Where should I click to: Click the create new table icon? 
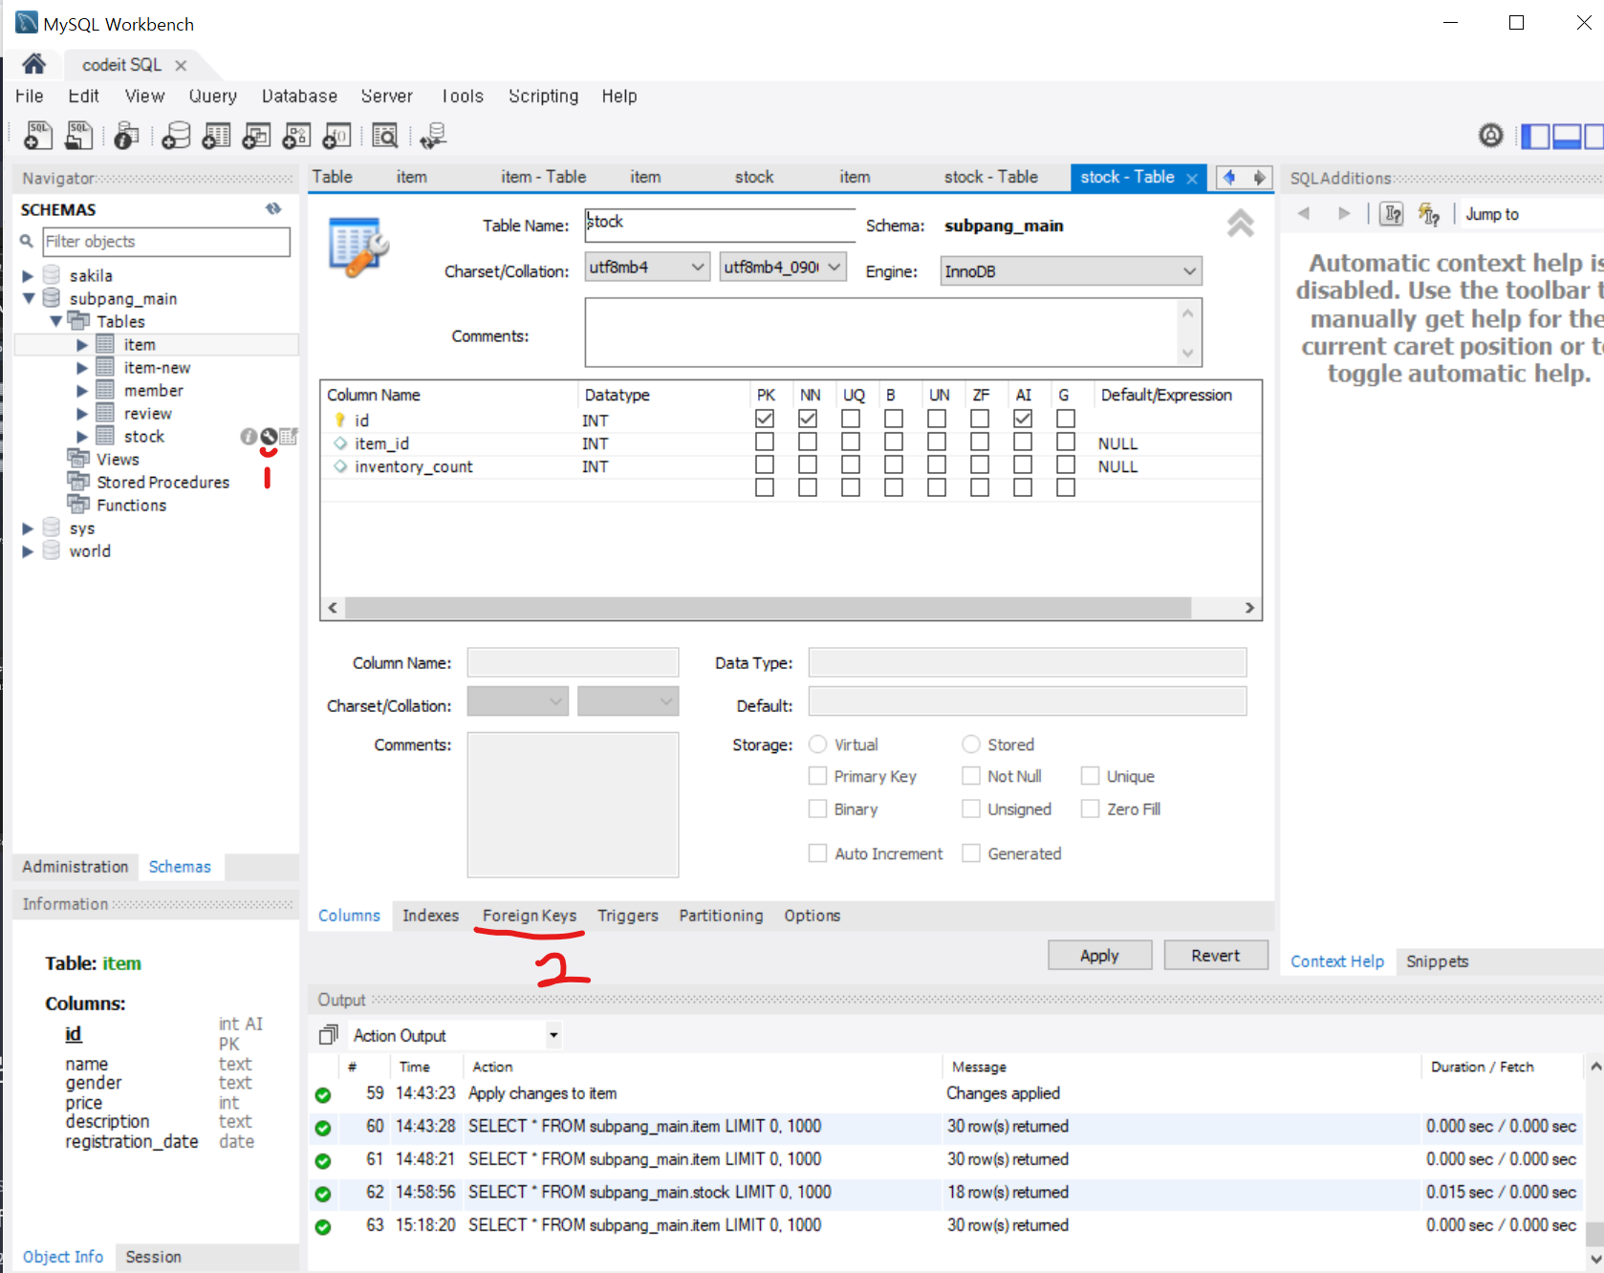216,136
